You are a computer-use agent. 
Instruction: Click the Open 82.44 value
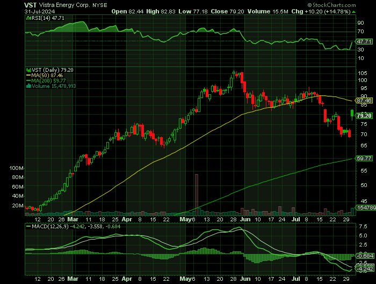pyautogui.click(x=127, y=11)
